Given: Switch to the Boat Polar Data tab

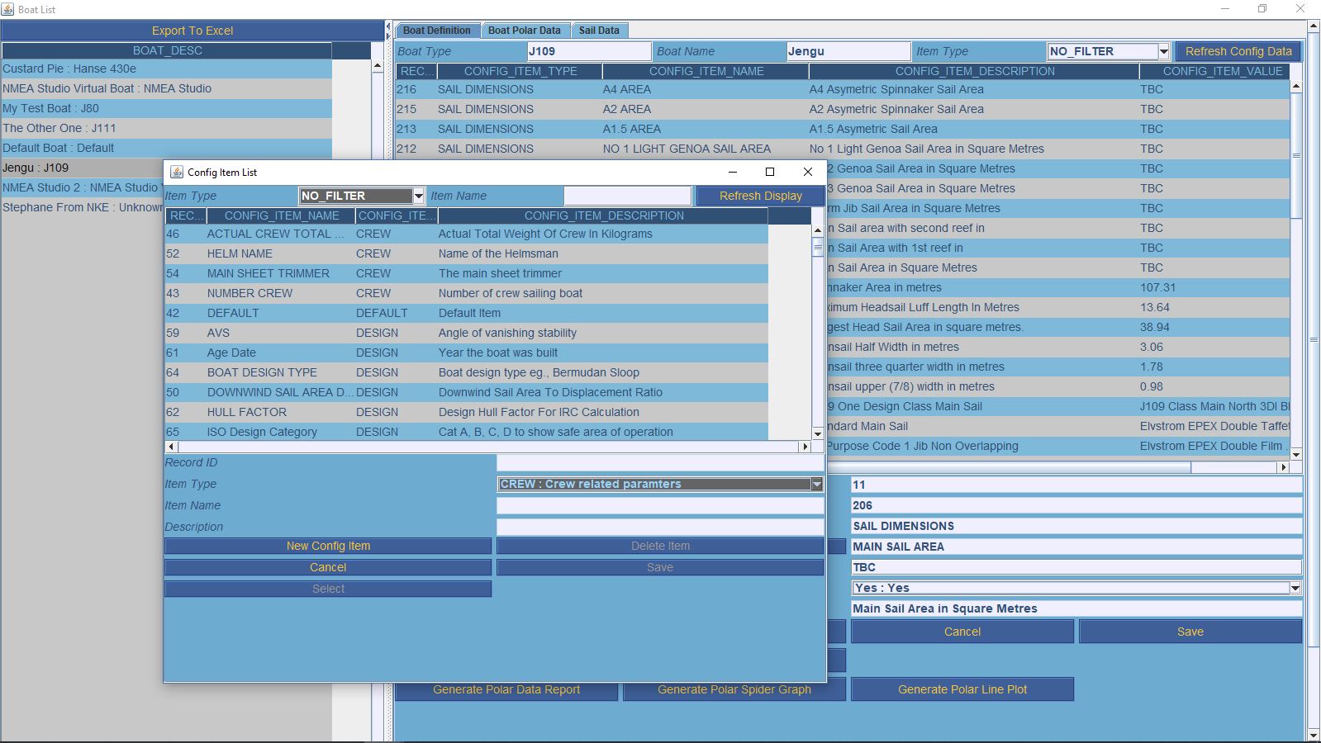Looking at the screenshot, I should pyautogui.click(x=524, y=31).
